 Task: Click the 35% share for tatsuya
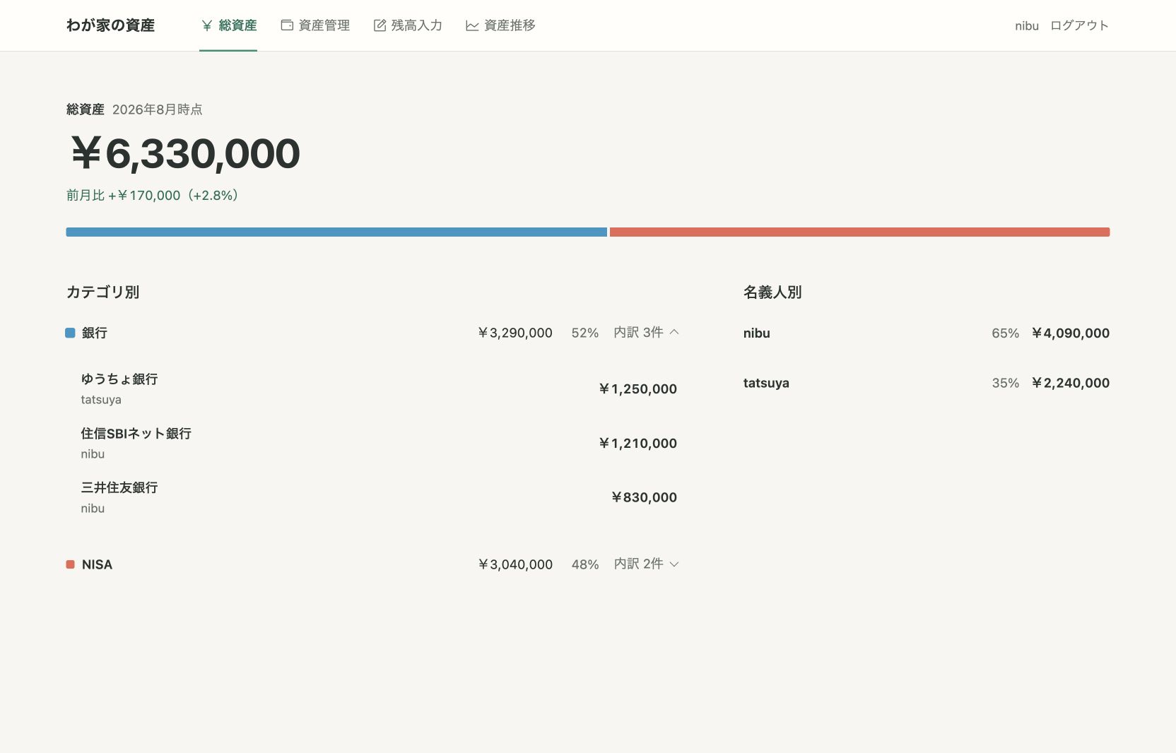coord(1005,383)
